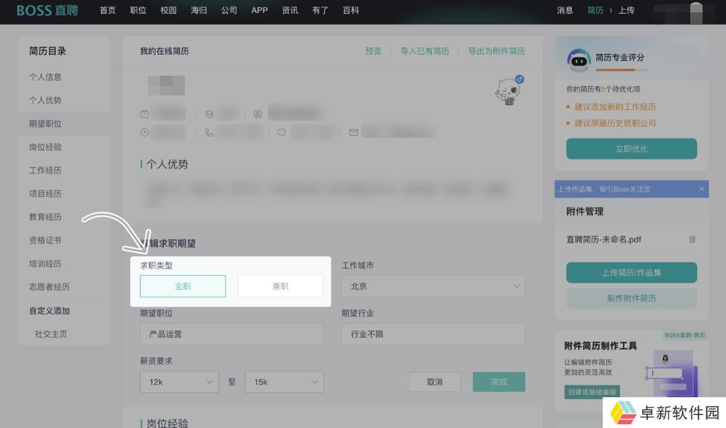Image resolution: width=726 pixels, height=428 pixels.
Task: Select 社交主页 under 自定义添加
Action: coord(51,334)
